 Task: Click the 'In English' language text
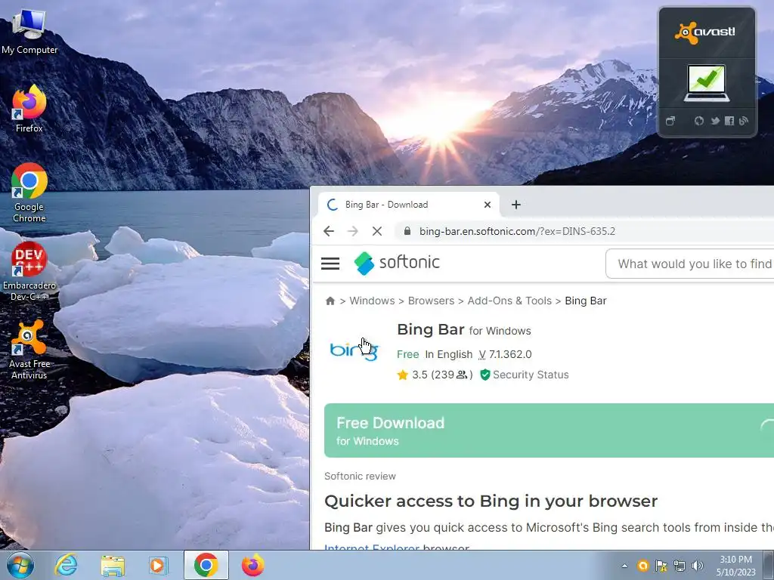click(449, 354)
